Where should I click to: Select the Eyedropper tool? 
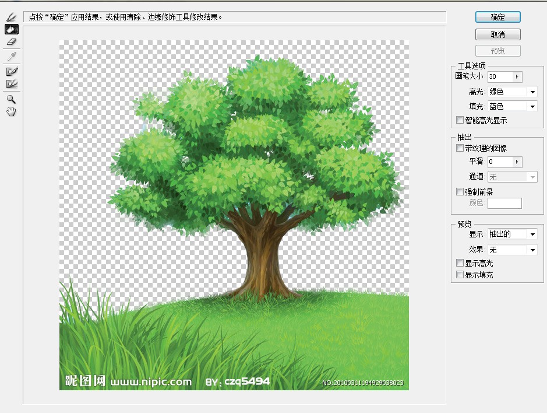click(x=12, y=56)
